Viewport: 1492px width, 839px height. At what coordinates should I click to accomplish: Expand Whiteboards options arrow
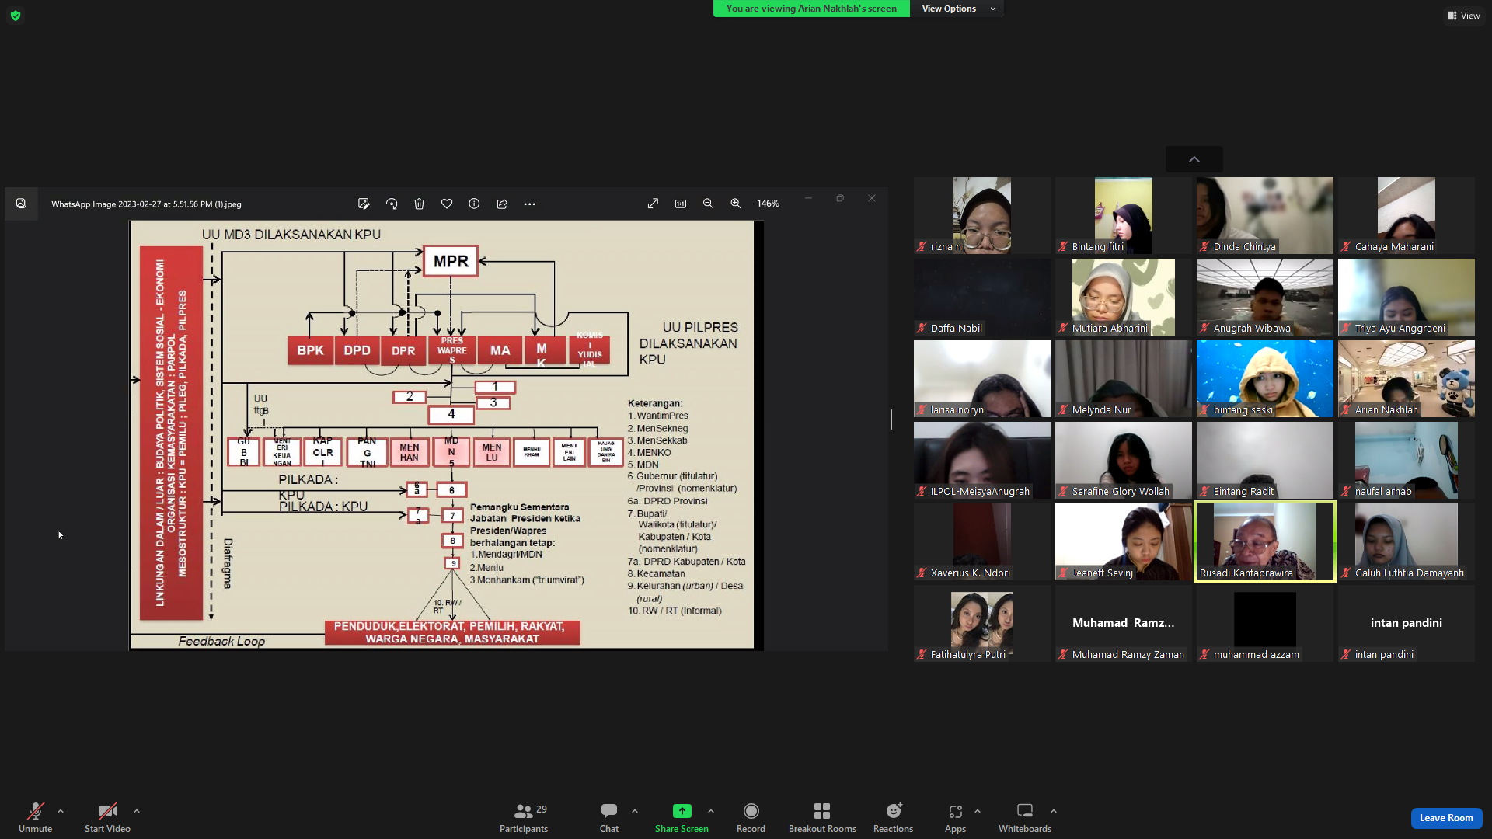pyautogui.click(x=1054, y=811)
